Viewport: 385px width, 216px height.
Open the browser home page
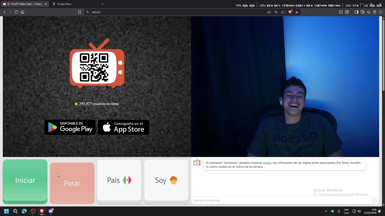[22, 12]
